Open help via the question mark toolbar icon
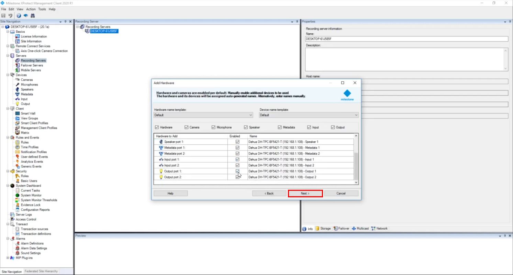The width and height of the screenshot is (513, 275). [19, 15]
